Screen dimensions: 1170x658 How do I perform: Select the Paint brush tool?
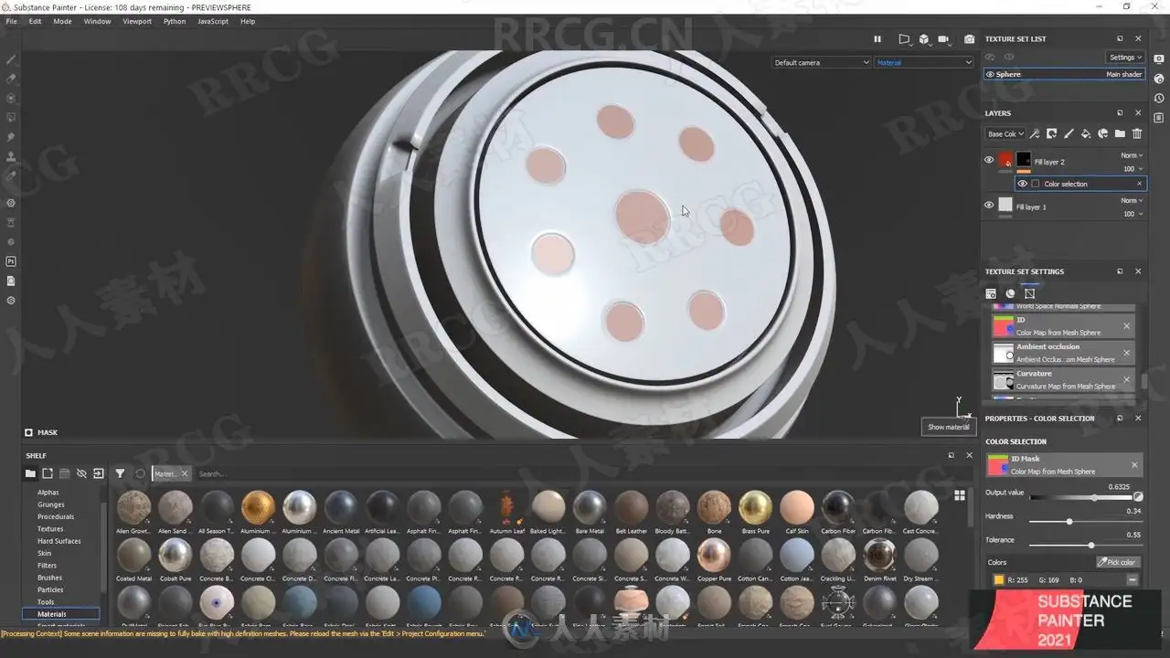[x=11, y=58]
